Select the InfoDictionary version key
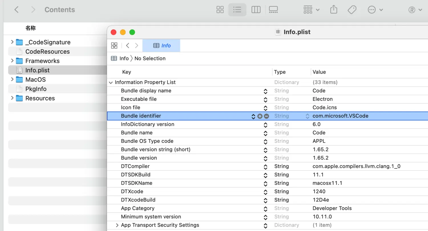This screenshot has height=231, width=428. tap(148, 124)
